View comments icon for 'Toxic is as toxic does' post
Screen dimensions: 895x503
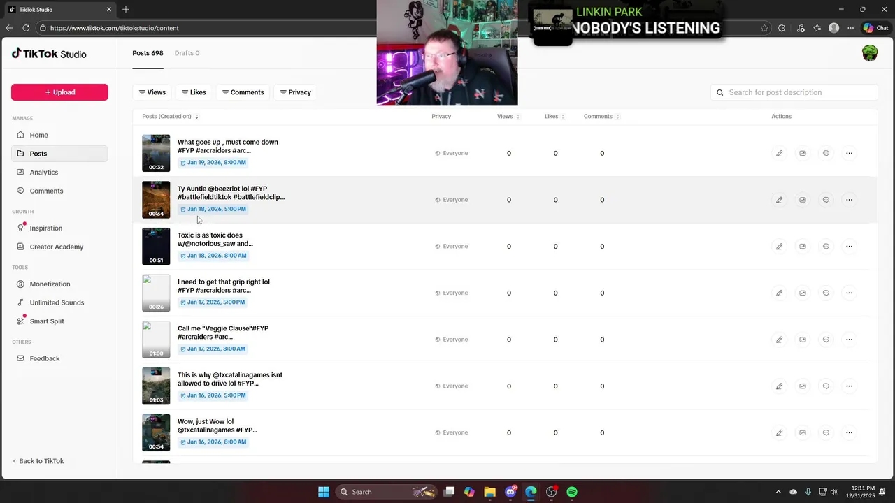[826, 246]
